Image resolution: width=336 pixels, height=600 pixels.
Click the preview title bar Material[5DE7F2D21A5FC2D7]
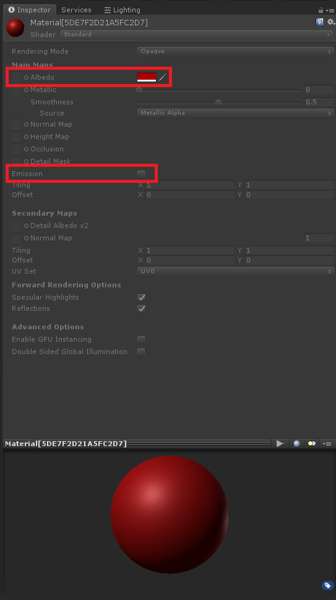coord(66,444)
